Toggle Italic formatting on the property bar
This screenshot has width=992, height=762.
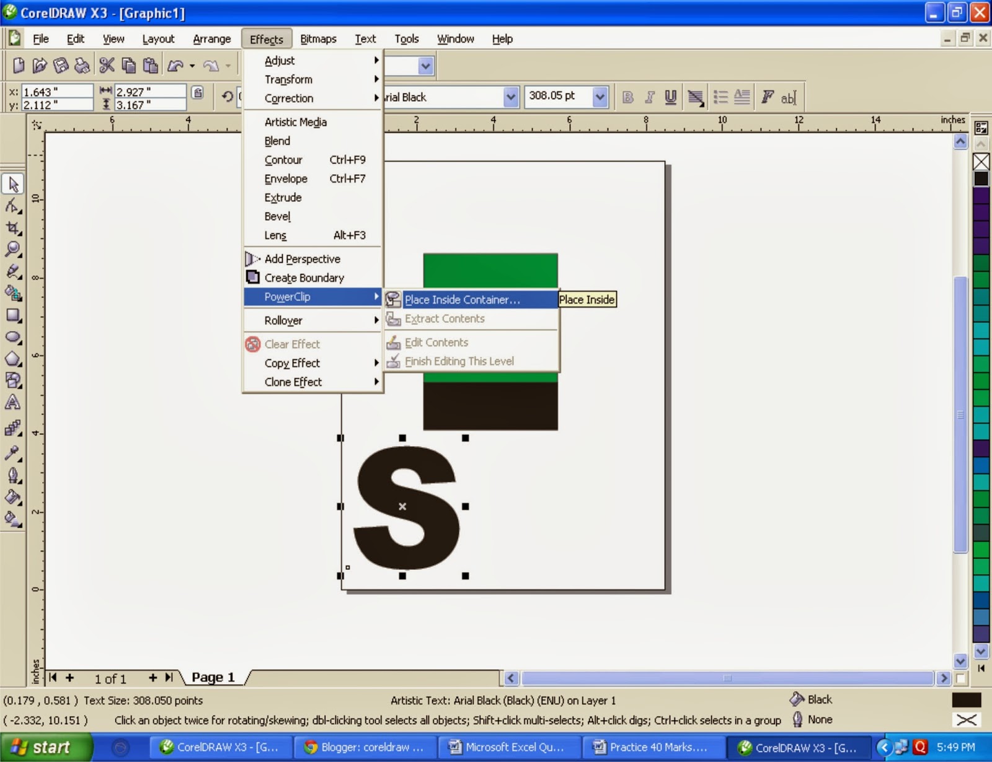coord(649,97)
